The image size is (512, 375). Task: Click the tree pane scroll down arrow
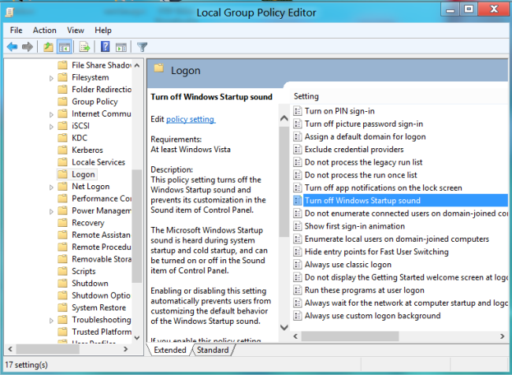click(x=137, y=337)
